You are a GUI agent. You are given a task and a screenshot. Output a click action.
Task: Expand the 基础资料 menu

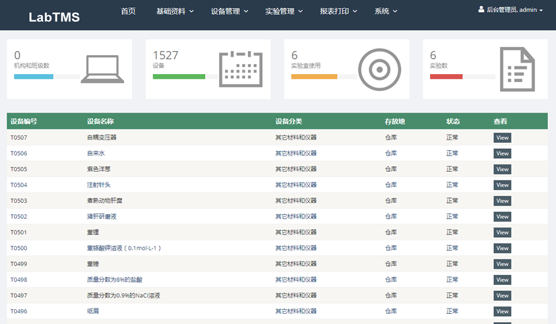175,11
